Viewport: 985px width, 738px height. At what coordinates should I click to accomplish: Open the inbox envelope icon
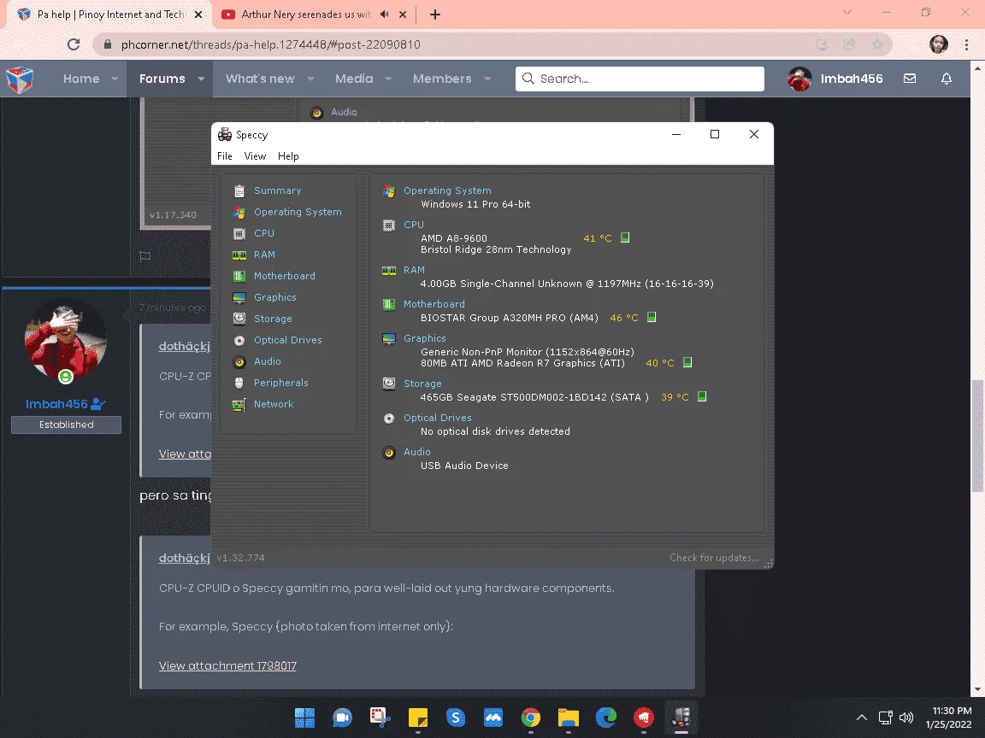click(910, 79)
